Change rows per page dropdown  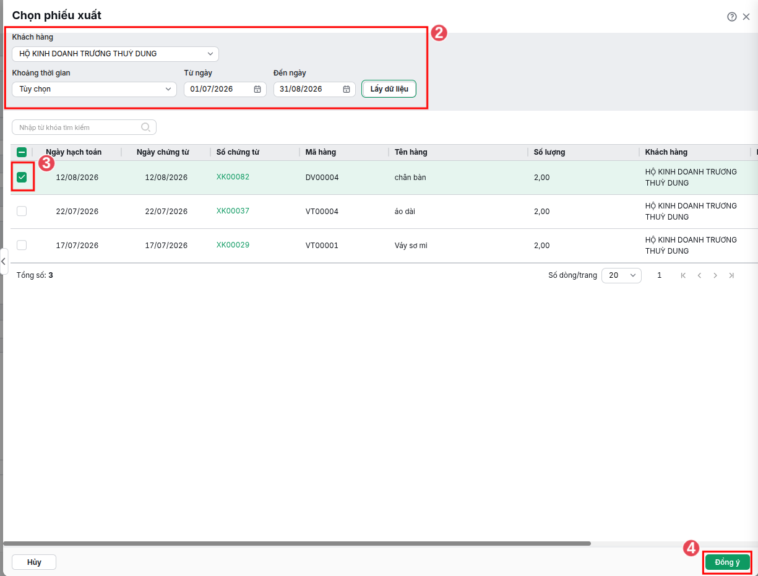621,275
